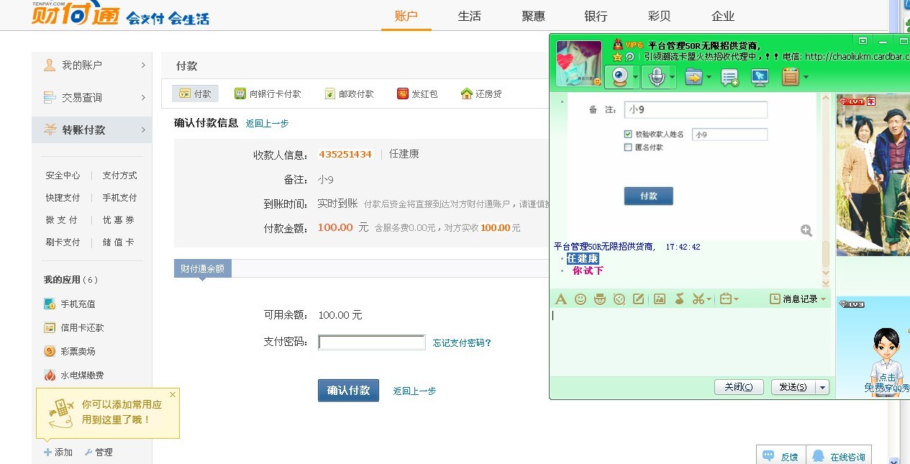910x464 pixels.
Task: Click the applications box icon in QQ chat
Action: click(791, 76)
